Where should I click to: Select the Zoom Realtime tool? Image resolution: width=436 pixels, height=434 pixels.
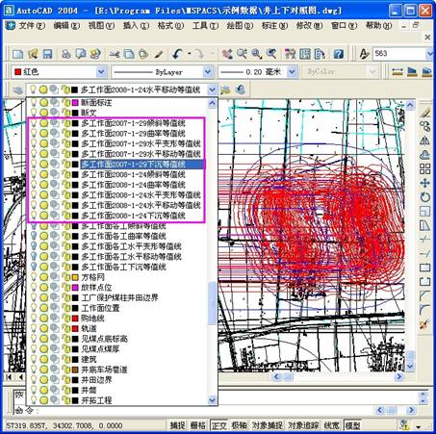click(242, 54)
